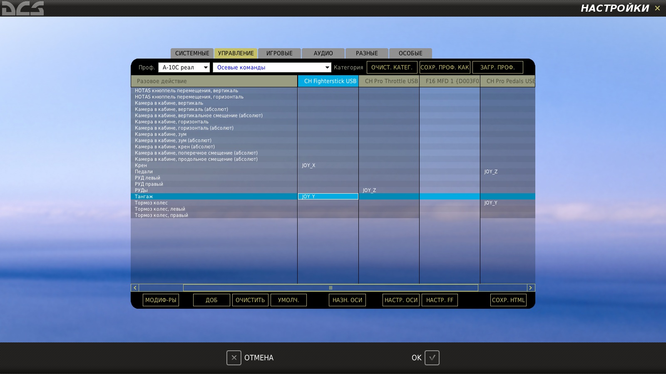Click the ОЧИСТИТЬ button
This screenshot has width=666, height=374.
(250, 300)
